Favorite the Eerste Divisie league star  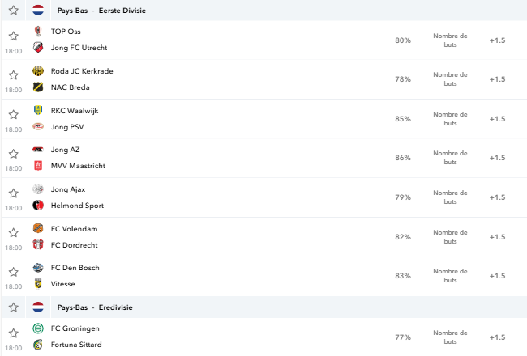14,10
